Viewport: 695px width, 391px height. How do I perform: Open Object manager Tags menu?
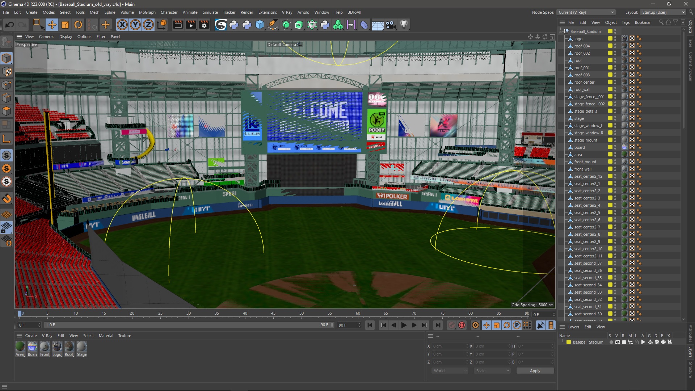pos(625,22)
